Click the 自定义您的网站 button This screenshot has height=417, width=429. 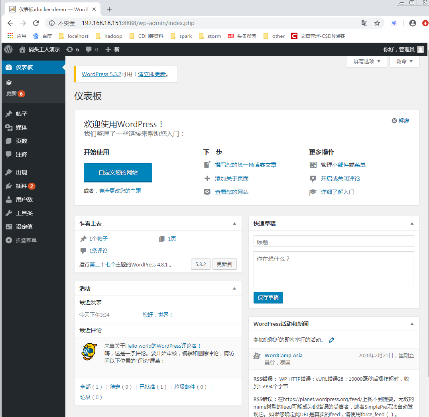(x=118, y=173)
